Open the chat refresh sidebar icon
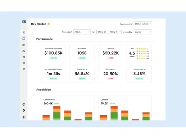 (24, 69)
